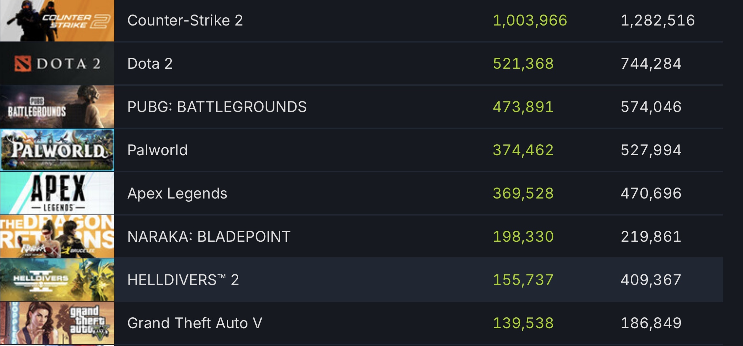Viewport: 743px width, 346px height.
Task: Click the Dota 2 logo image
Action: coord(57,63)
